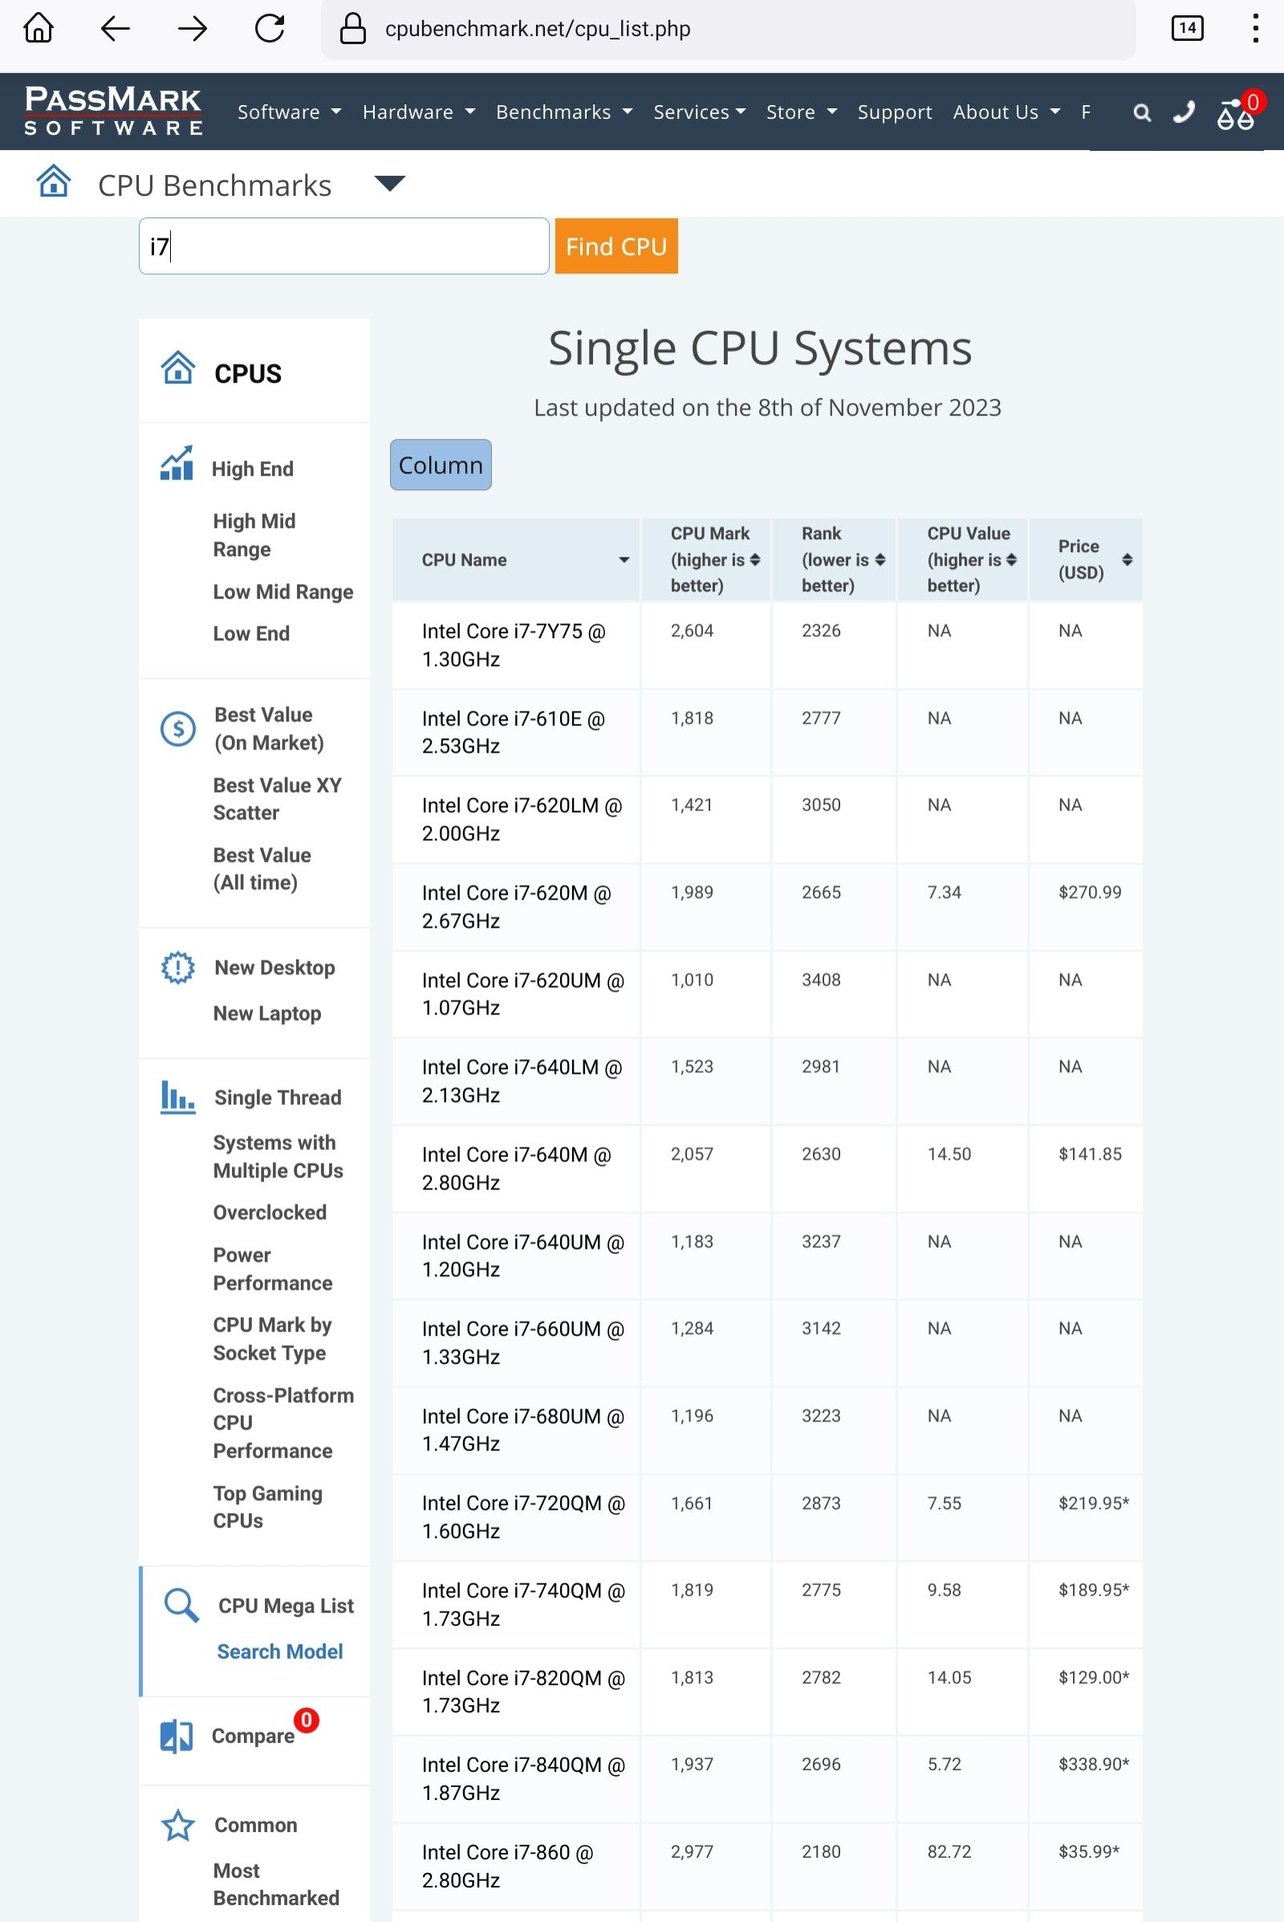Expand the Software menu
Viewport: 1284px width, 1922px height.
coord(289,112)
